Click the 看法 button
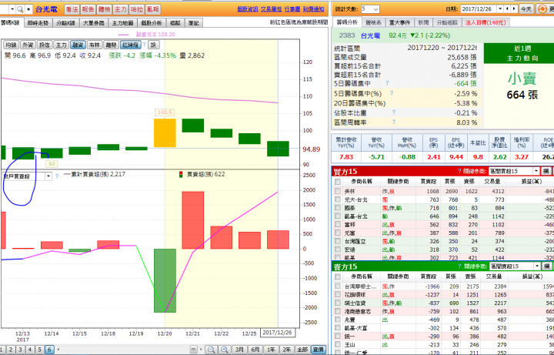Viewport: 554px width, 355px height. click(72, 9)
